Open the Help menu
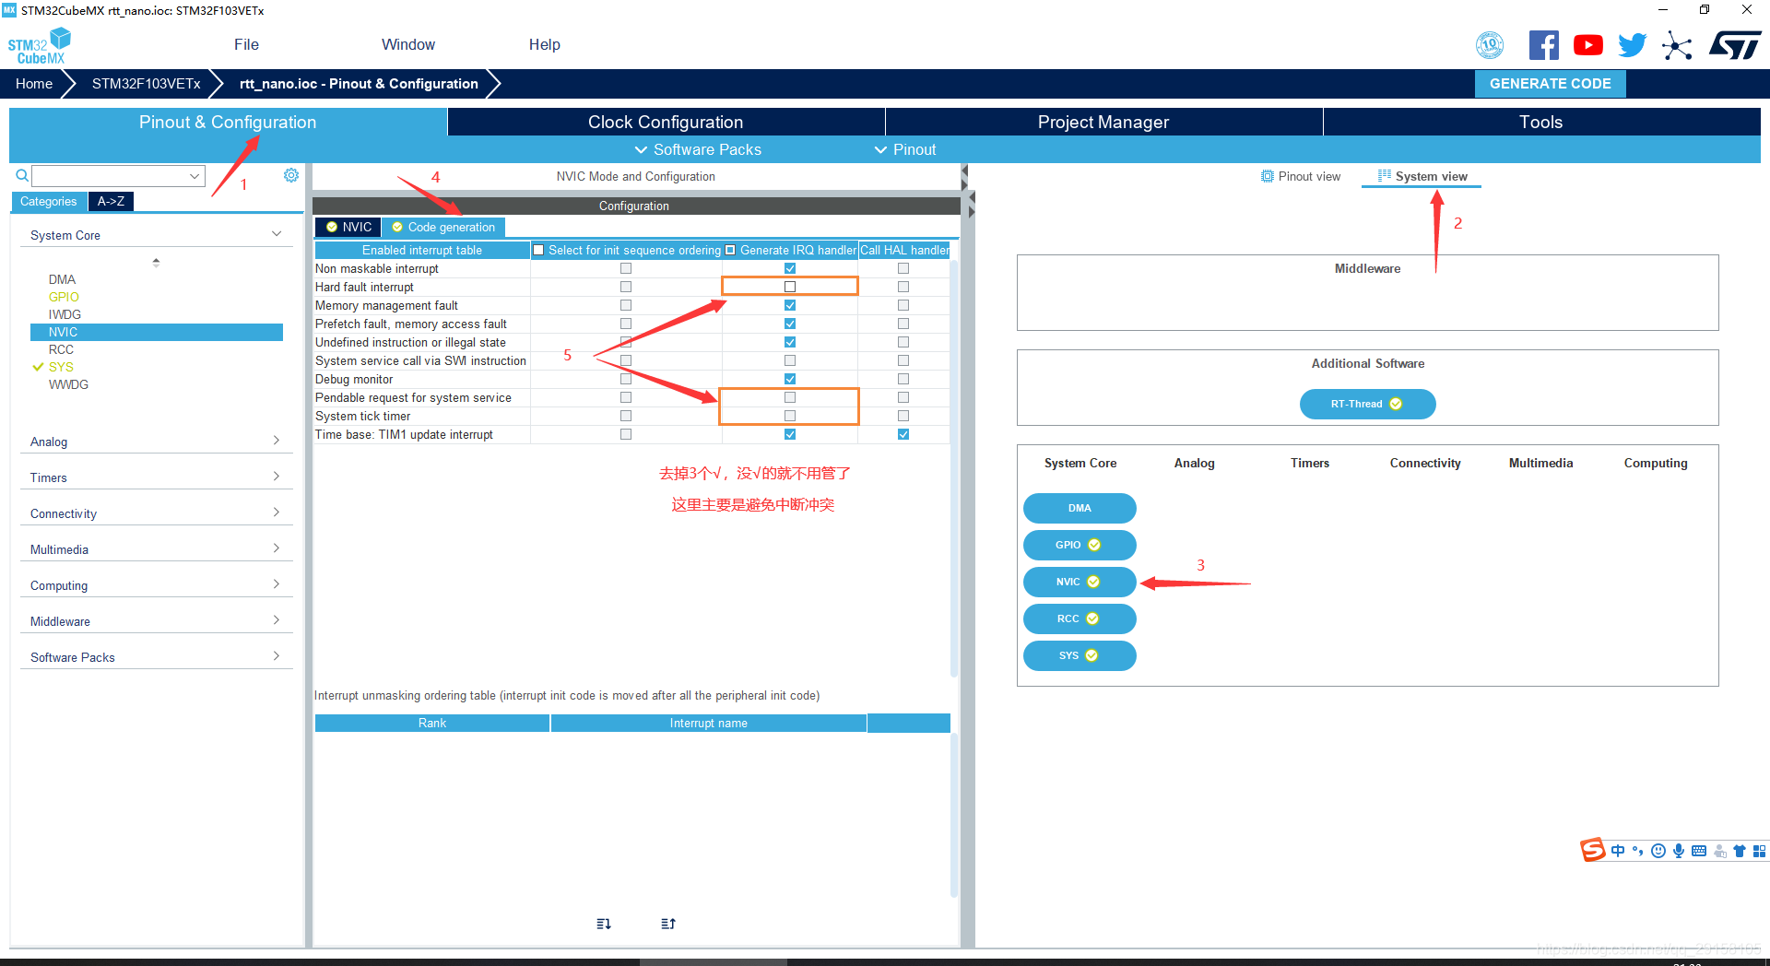Screen dimensions: 1770x966 [x=545, y=44]
